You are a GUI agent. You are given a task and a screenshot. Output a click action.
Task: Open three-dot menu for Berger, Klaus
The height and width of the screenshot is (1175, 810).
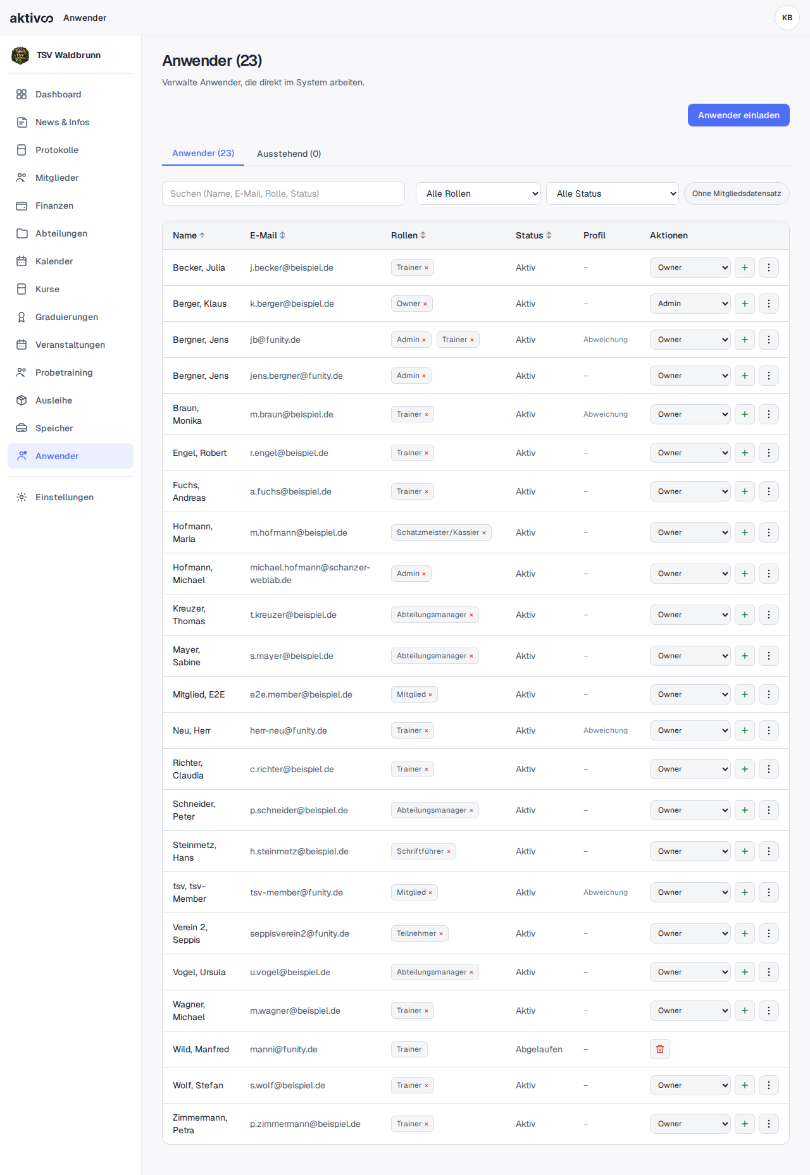click(769, 304)
